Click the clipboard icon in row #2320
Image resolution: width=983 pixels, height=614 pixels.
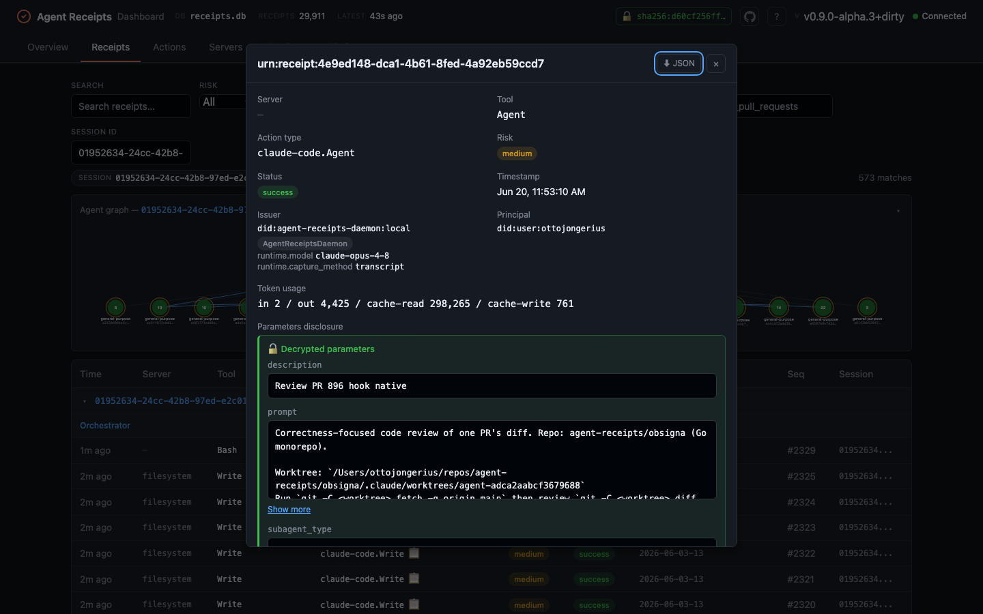414,604
